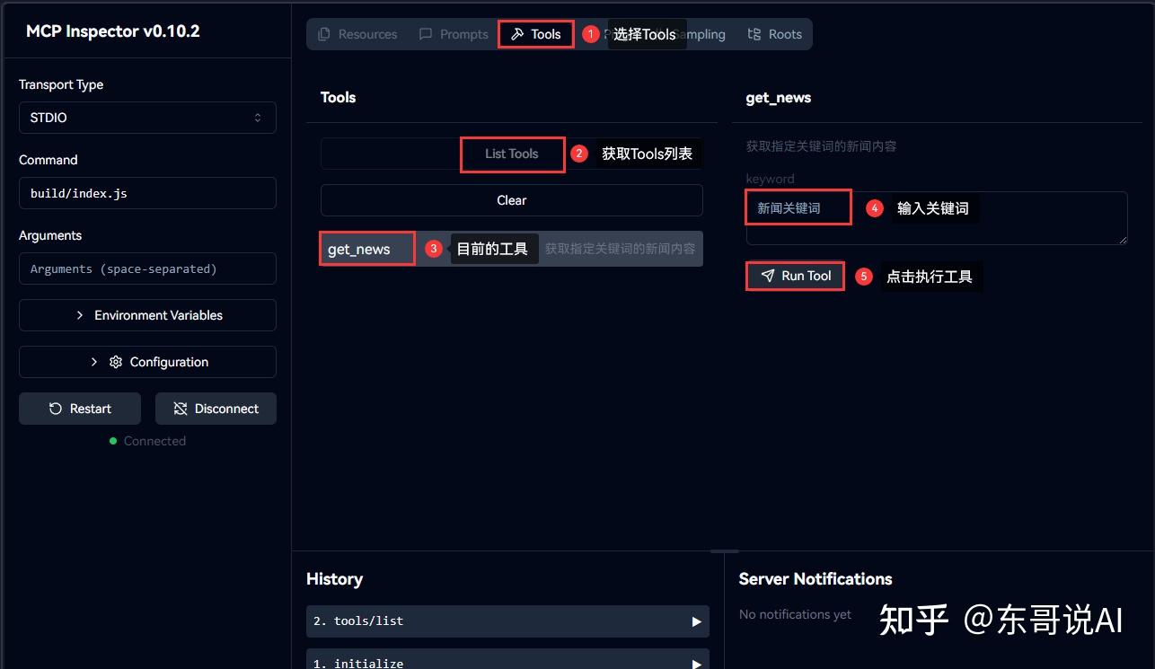
Task: Click the Clear button
Action: (x=511, y=199)
